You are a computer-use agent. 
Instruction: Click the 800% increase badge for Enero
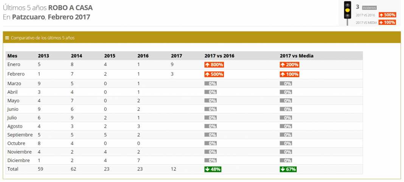tap(214, 65)
